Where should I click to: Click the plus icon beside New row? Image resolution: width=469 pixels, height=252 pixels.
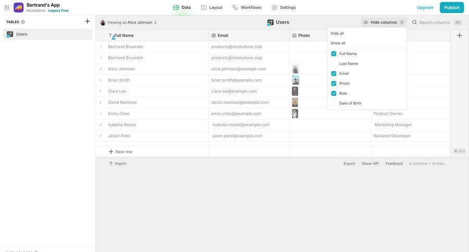click(x=111, y=152)
